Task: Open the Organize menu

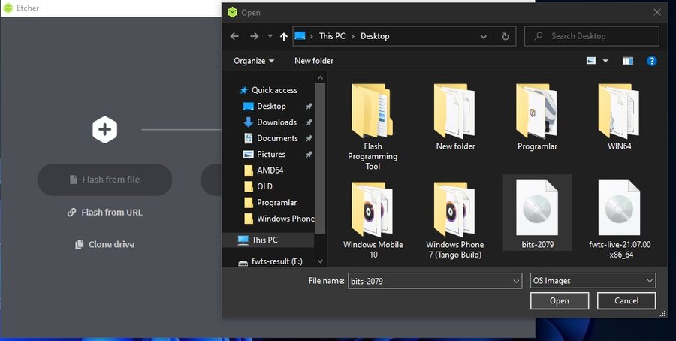Action: point(254,61)
